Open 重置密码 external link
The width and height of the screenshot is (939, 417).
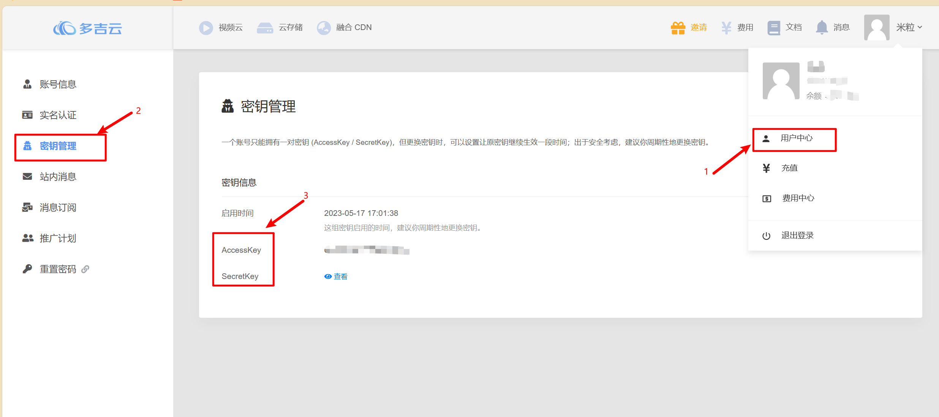point(58,269)
